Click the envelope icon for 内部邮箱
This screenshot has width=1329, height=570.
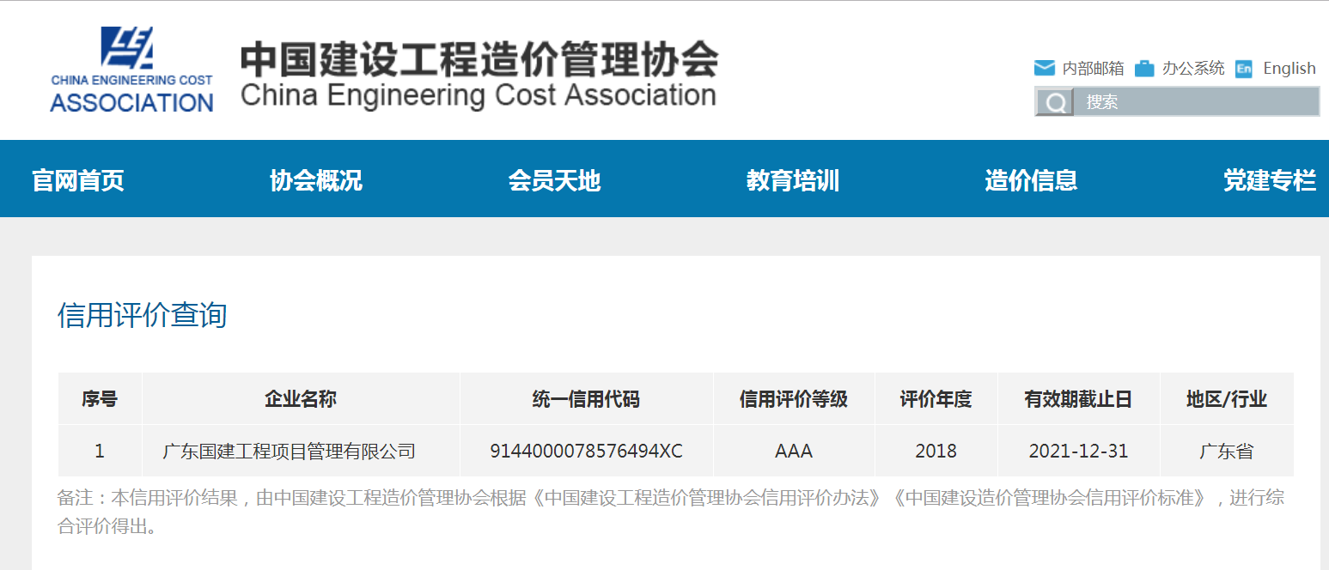[x=1045, y=69]
